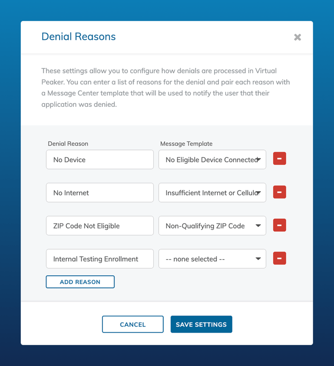Click the denial settings description paragraph
The image size is (334, 366).
coord(166,87)
